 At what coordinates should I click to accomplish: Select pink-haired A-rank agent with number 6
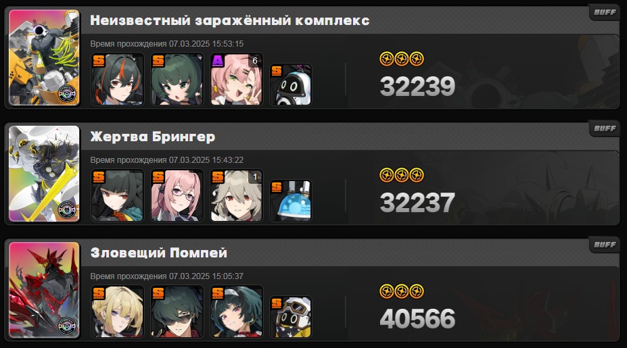pos(237,79)
